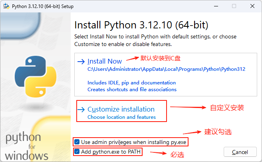Click the Cancel button
The width and height of the screenshot is (262, 162).
[240, 152]
